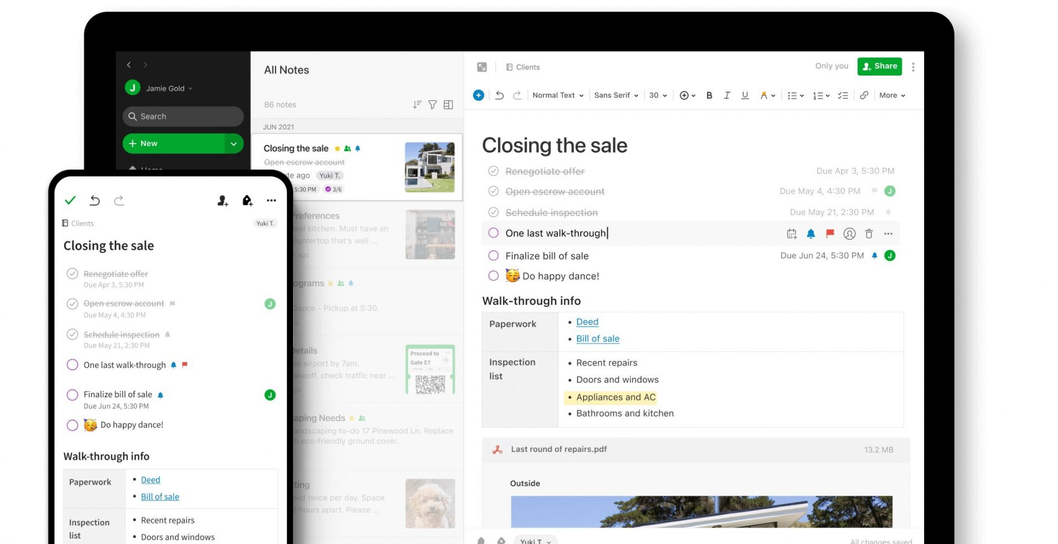
Task: Check off Finalize bill of sale on desktop
Action: tap(493, 256)
